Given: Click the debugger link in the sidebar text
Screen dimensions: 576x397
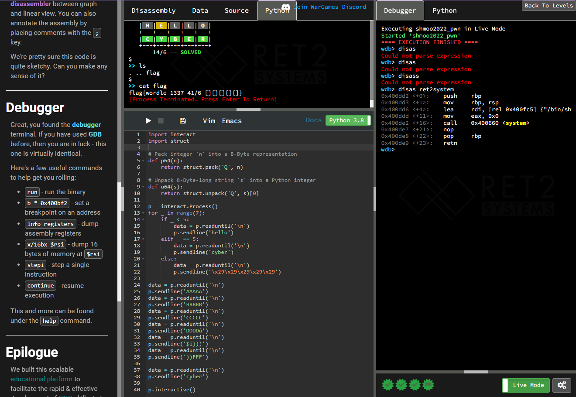Looking at the screenshot, I should click(86, 125).
